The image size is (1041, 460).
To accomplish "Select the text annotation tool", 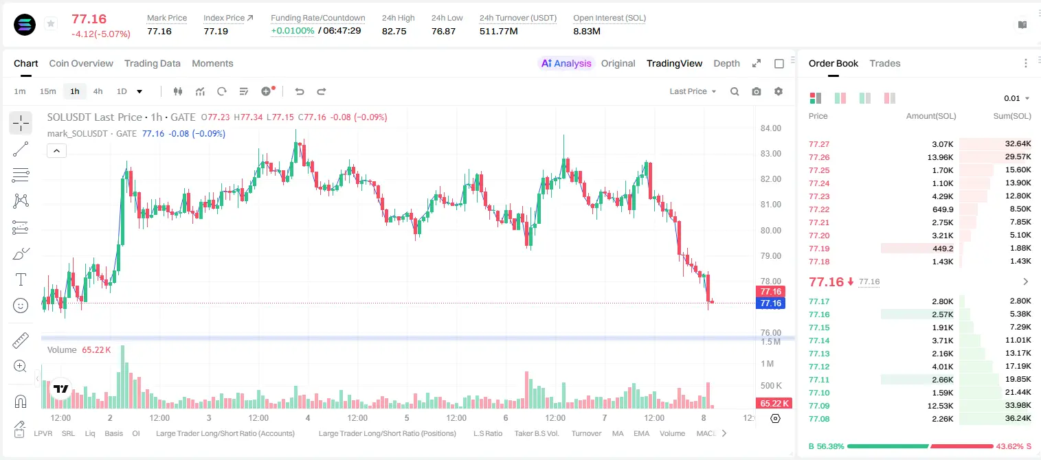I will pos(21,279).
